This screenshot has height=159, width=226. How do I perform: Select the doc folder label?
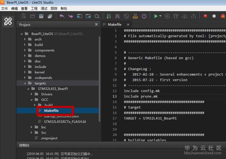coord(37,61)
